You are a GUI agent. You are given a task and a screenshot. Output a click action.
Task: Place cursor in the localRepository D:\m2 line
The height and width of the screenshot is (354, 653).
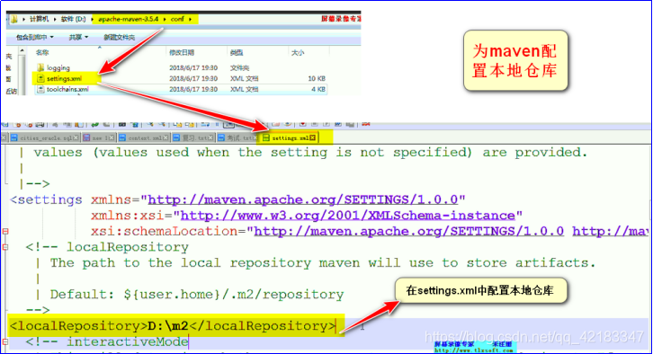172,326
